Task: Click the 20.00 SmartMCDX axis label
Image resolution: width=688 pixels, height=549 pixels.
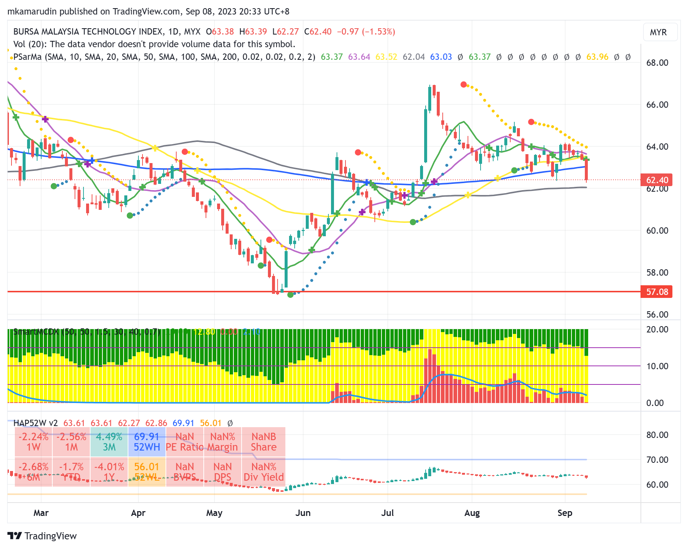Action: (657, 329)
